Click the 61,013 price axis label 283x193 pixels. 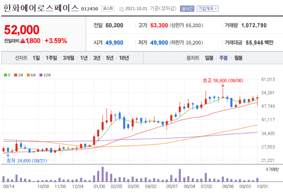click(x=268, y=79)
